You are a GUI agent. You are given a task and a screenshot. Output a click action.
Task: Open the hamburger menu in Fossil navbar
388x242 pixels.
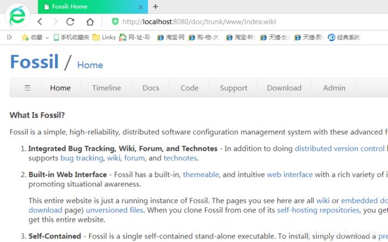point(27,88)
